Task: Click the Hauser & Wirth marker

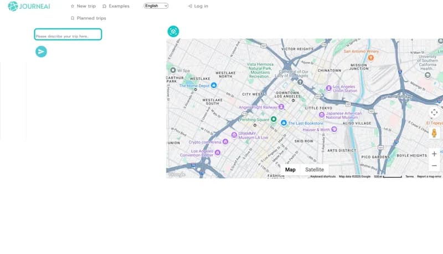Action: click(x=334, y=129)
